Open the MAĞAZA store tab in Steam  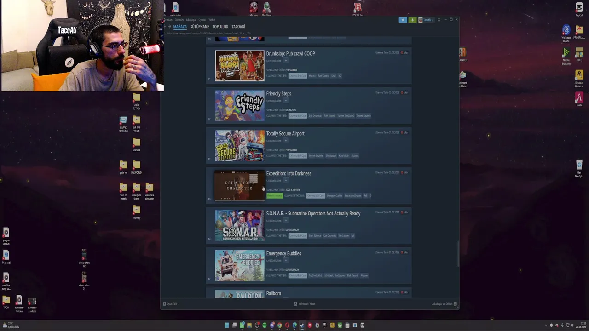point(180,27)
